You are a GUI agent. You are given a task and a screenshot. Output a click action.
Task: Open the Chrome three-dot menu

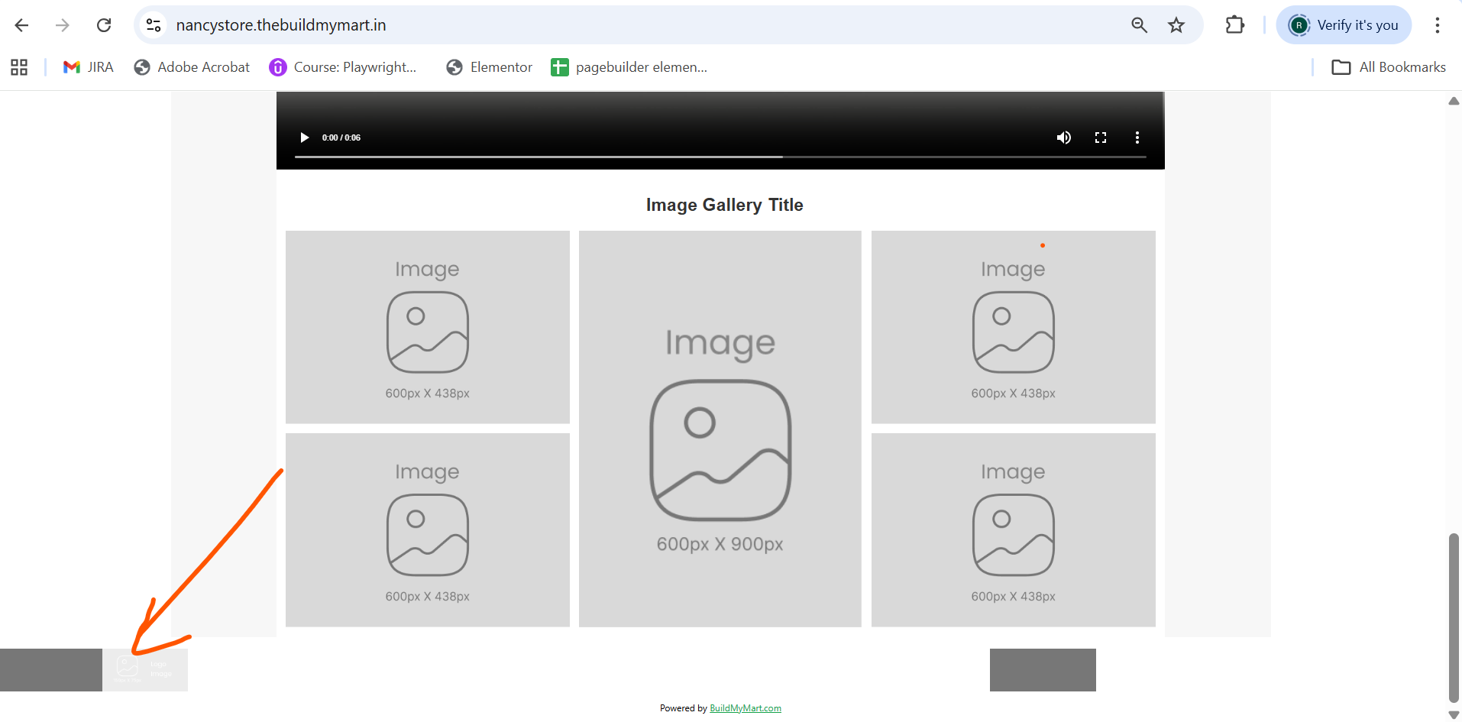point(1437,25)
